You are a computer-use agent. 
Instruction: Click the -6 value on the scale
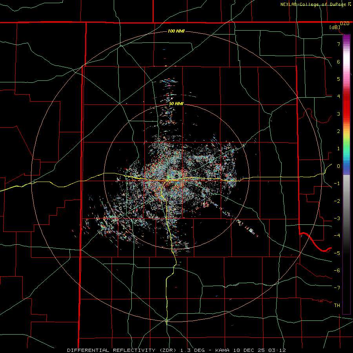point(337,271)
